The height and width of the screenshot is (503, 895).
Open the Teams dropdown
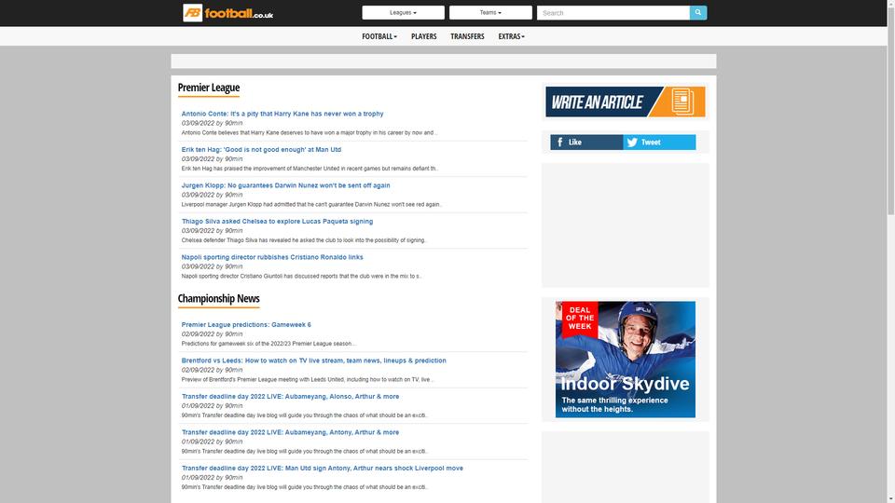[x=490, y=12]
